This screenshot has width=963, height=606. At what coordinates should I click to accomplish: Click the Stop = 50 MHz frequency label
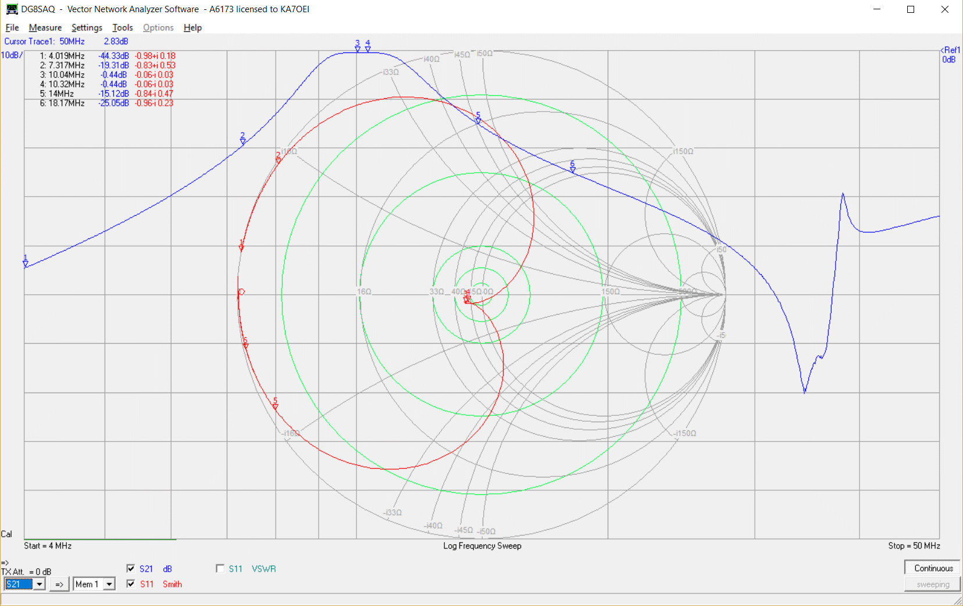[914, 546]
